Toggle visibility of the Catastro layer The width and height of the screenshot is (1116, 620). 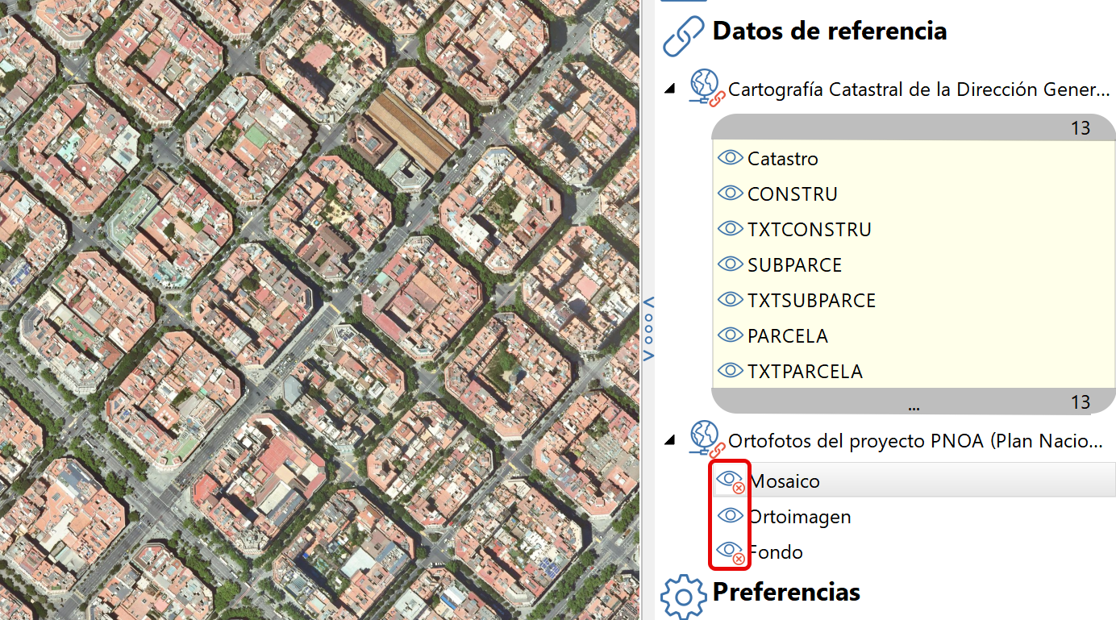tap(731, 158)
